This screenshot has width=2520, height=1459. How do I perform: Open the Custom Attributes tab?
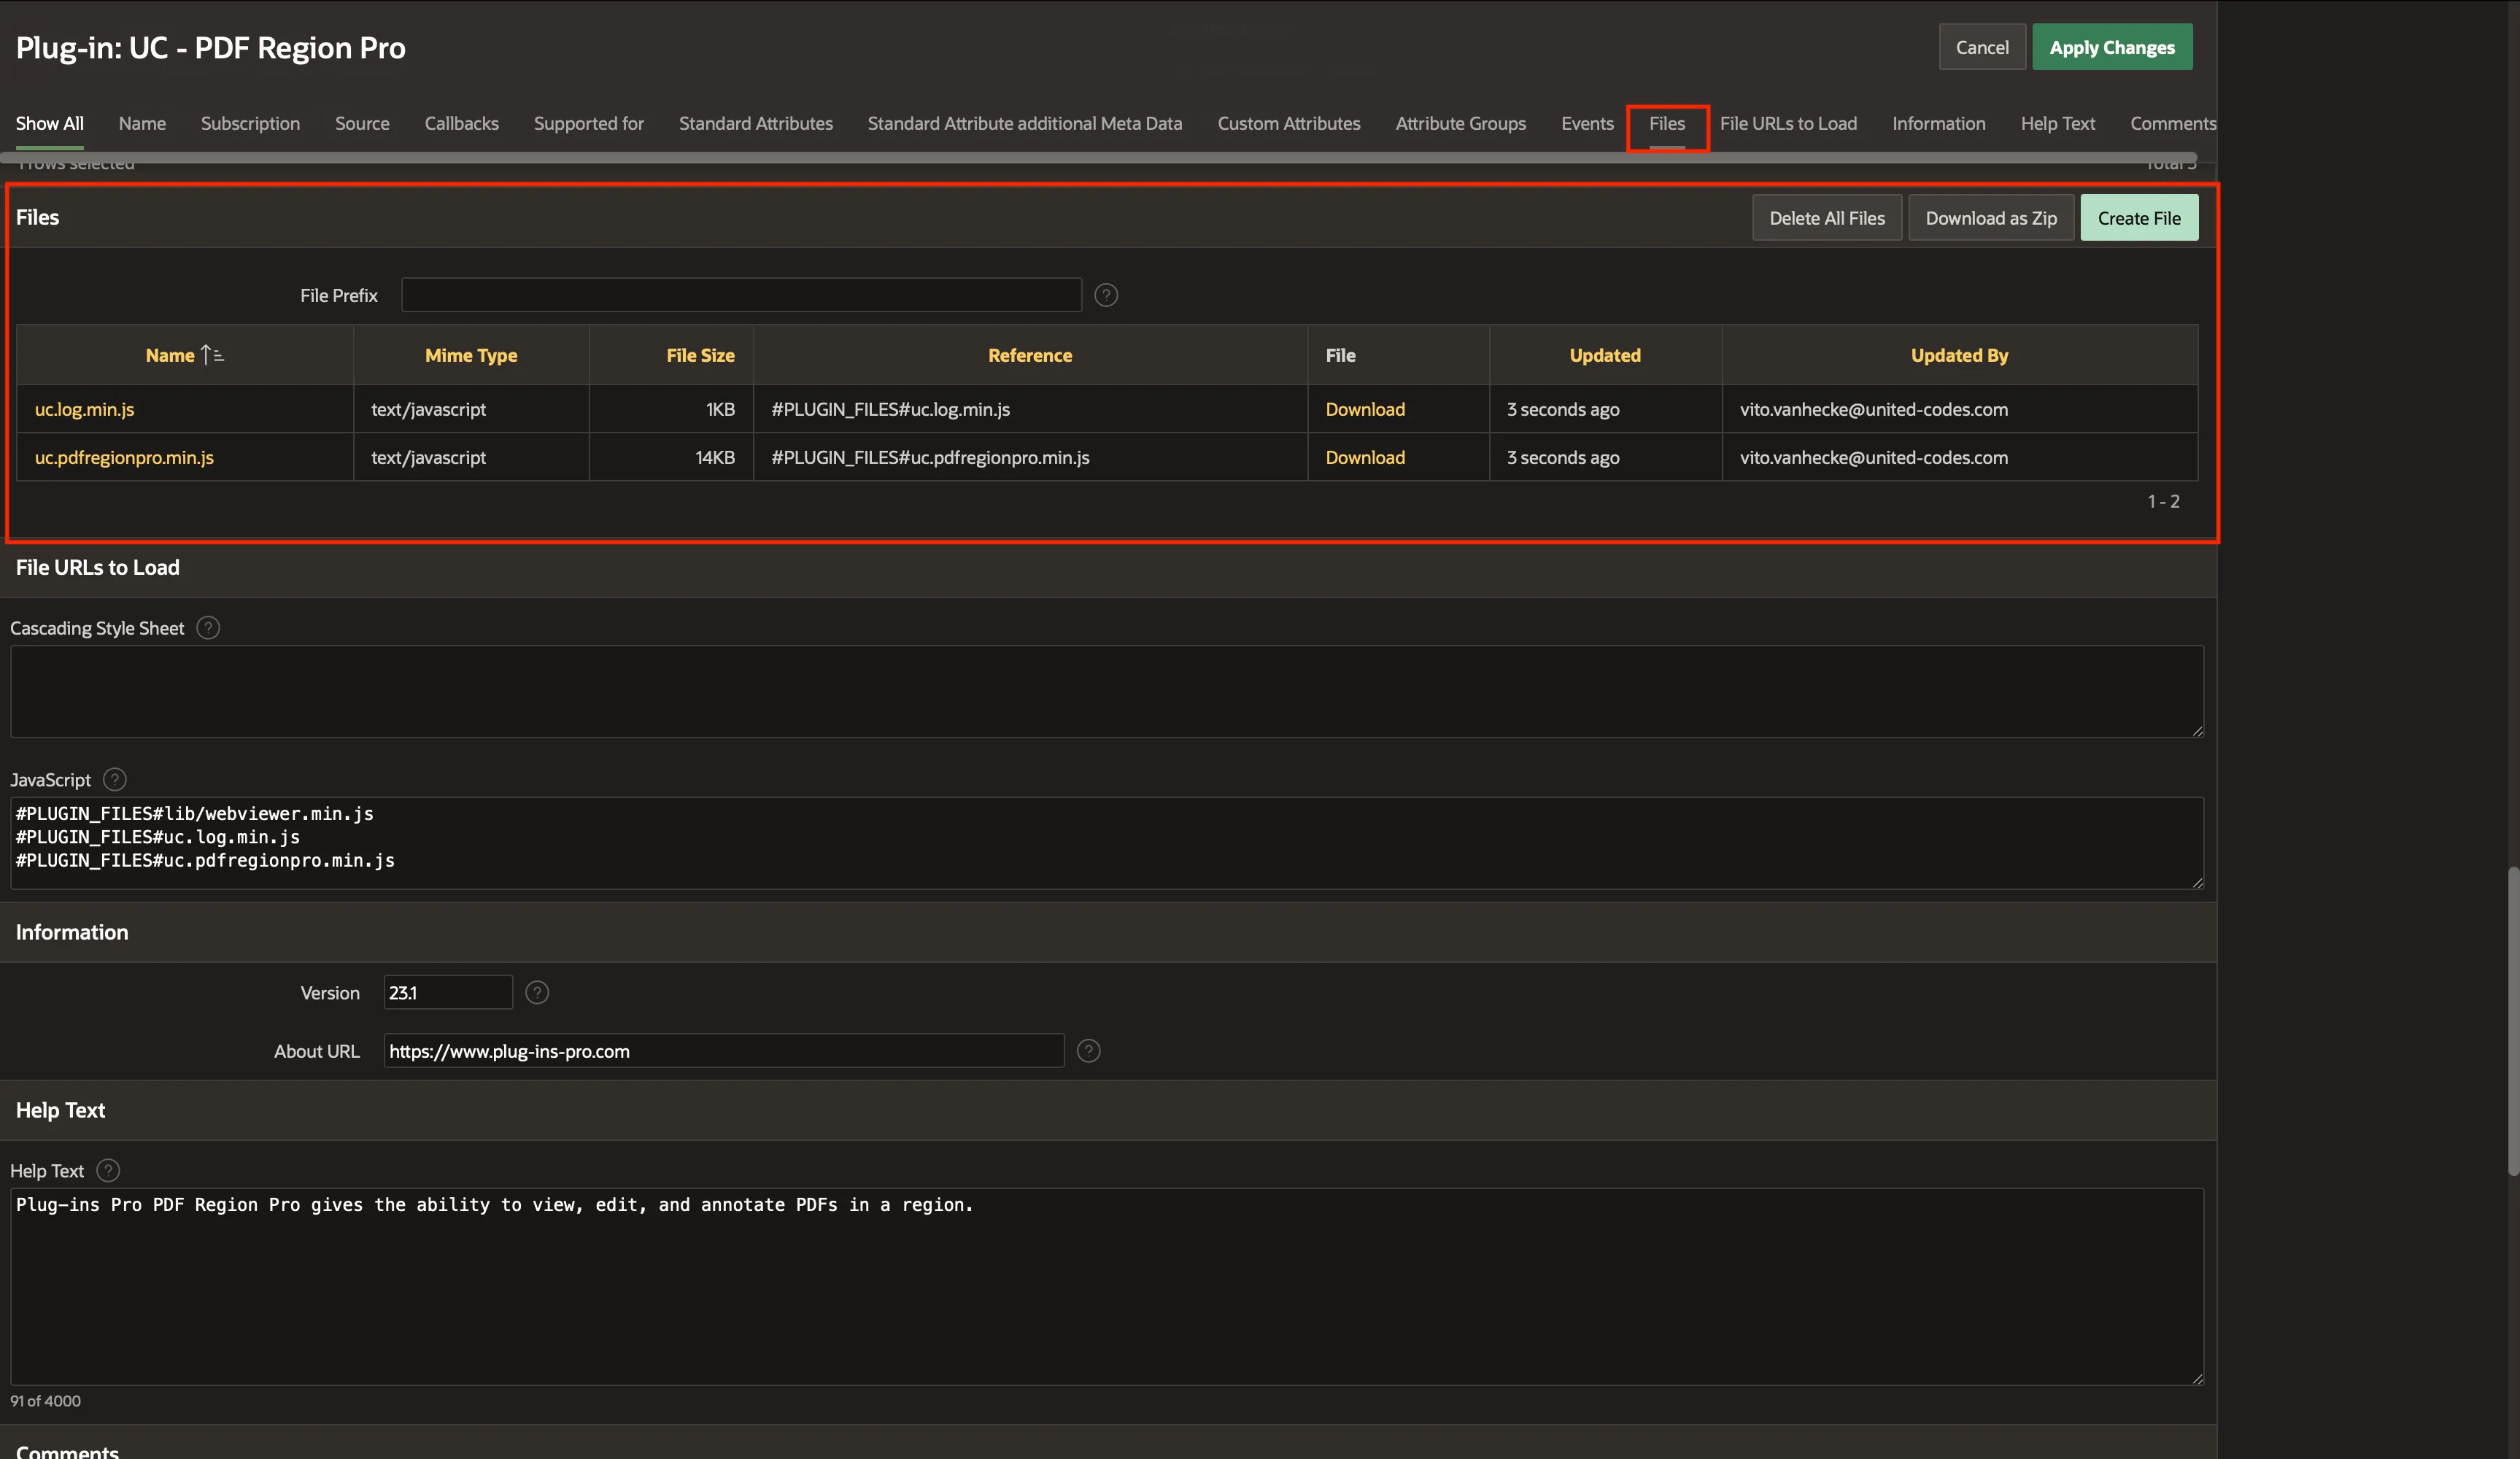pyautogui.click(x=1288, y=124)
